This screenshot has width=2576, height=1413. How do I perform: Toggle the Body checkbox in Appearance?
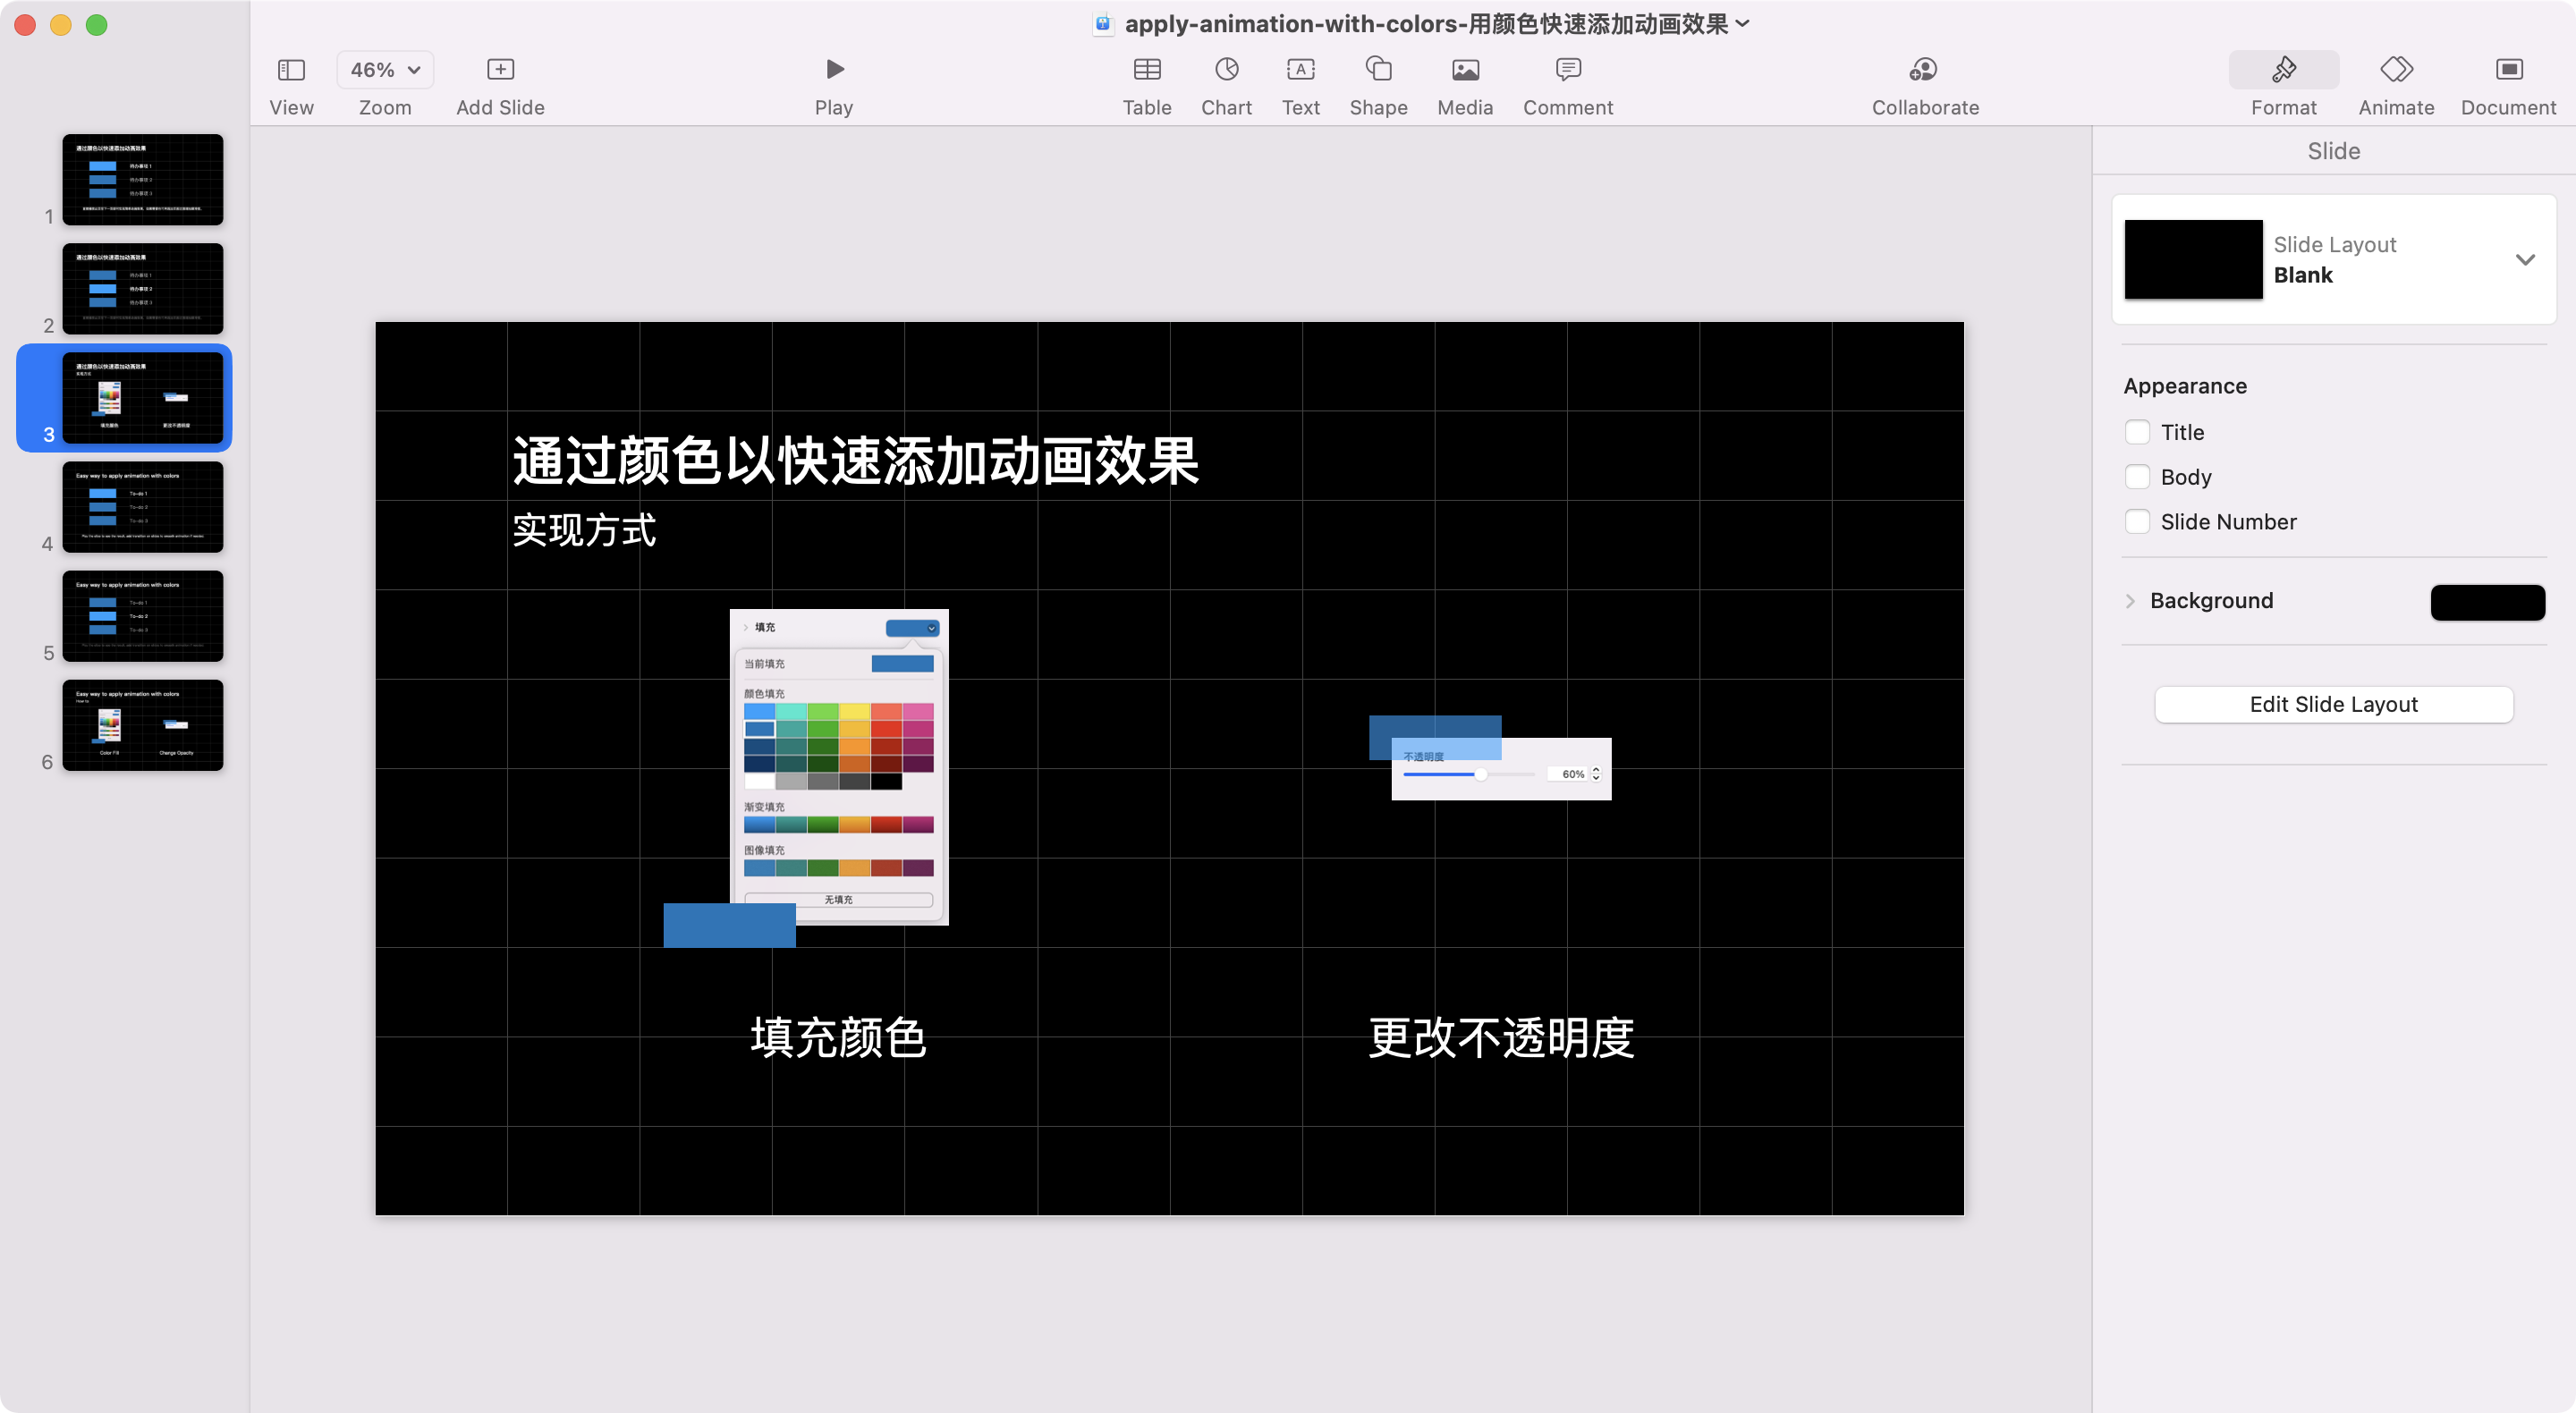click(x=2136, y=477)
